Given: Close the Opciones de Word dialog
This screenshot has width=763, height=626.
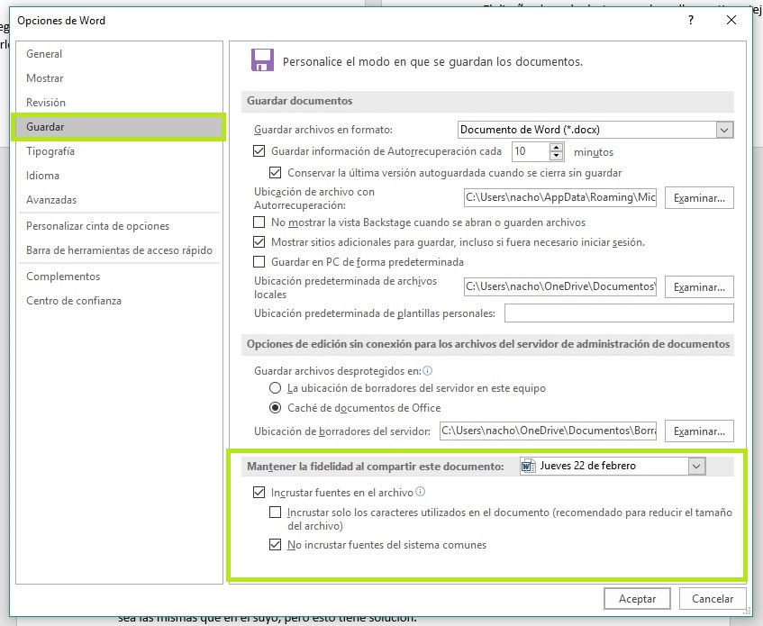Looking at the screenshot, I should [x=731, y=20].
